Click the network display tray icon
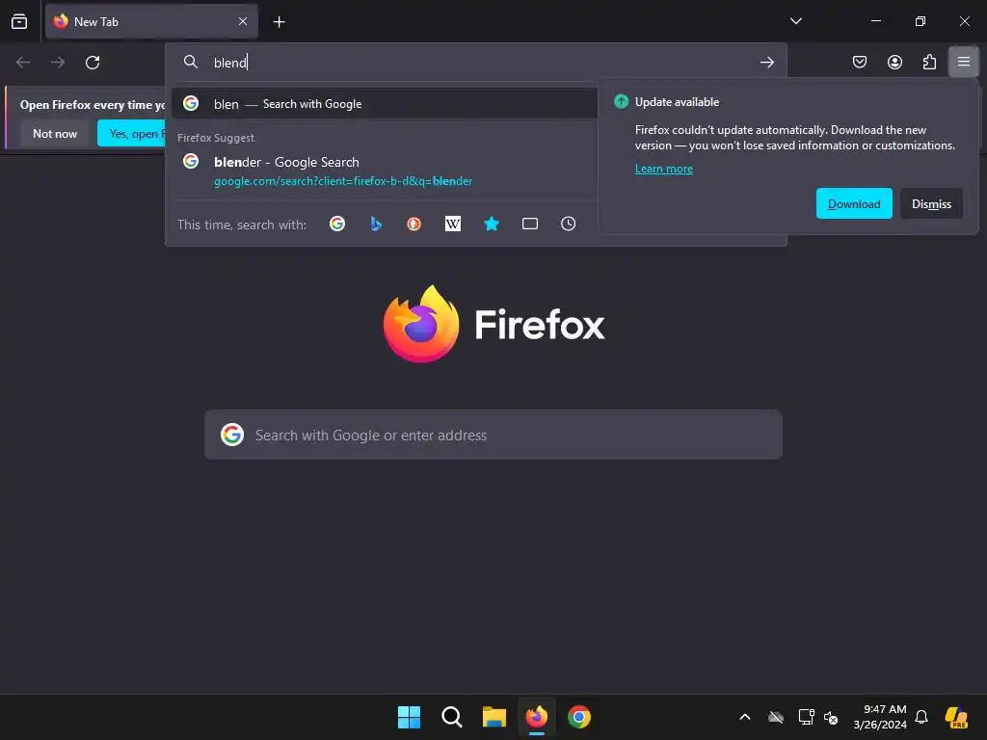The width and height of the screenshot is (987, 740). pyautogui.click(x=806, y=717)
